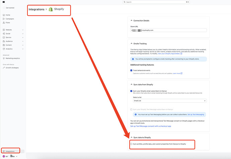Expand the Analytics menu chevron

[23, 49]
